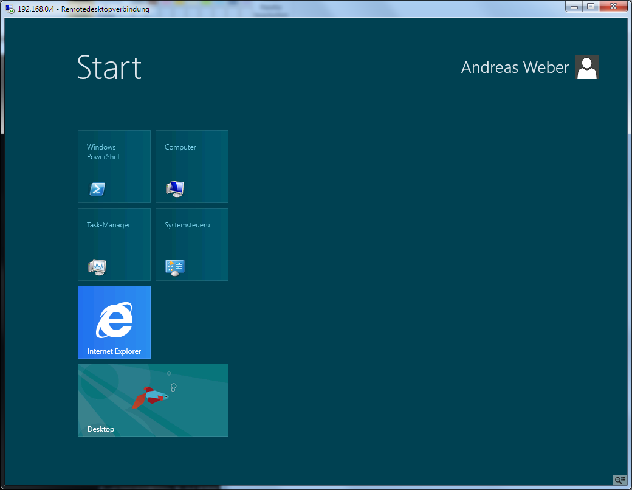Image resolution: width=632 pixels, height=490 pixels.
Task: Click the '192.168.0.4 - Remotedesktopverbindung' title text
Action: tap(83, 9)
